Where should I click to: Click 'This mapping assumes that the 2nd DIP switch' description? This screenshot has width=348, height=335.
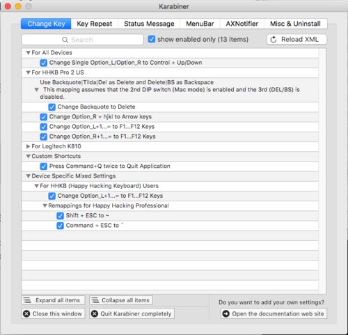[x=170, y=93]
